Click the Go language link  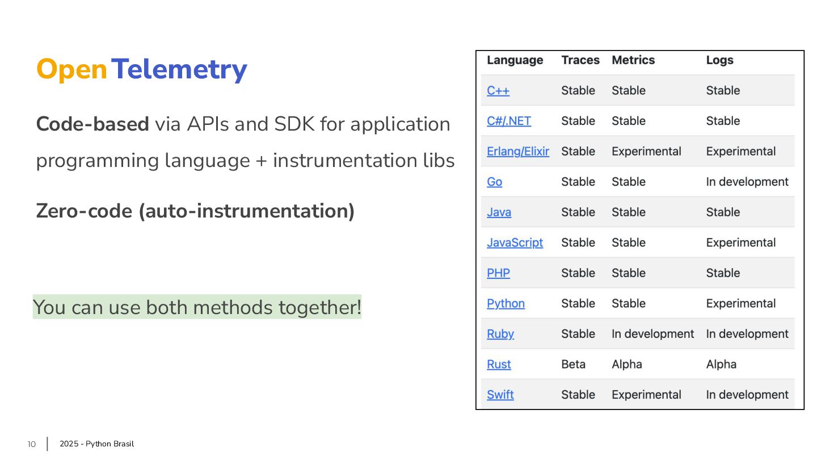coord(494,182)
